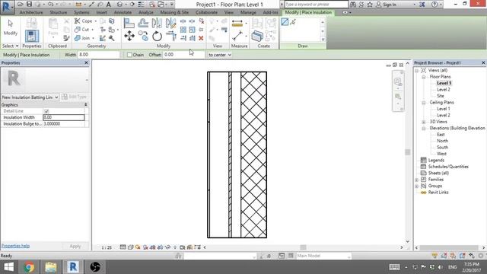Select the Move tool
Viewport: 487px width, 274px height.
129,36
